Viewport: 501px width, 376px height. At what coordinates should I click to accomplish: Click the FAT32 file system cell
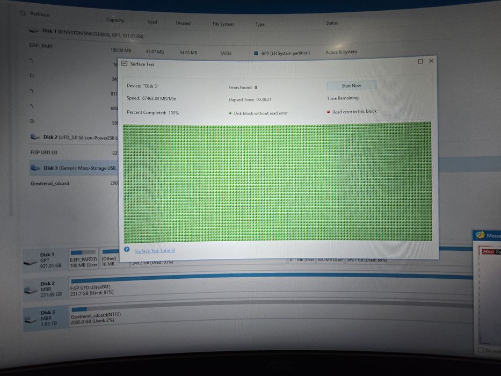coord(226,53)
